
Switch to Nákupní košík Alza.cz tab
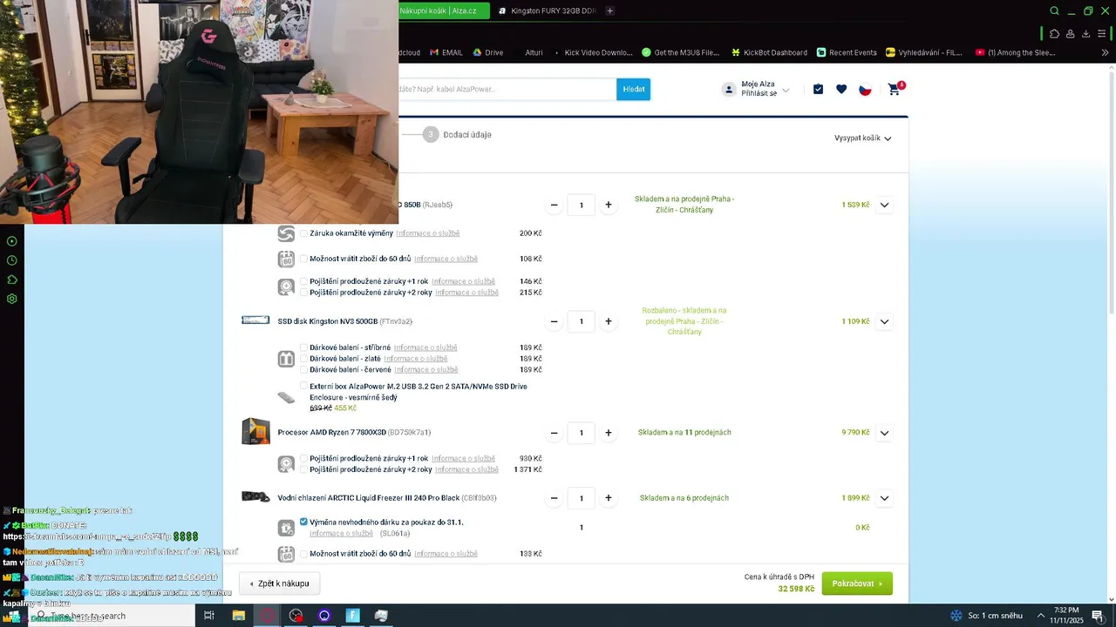coord(444,10)
